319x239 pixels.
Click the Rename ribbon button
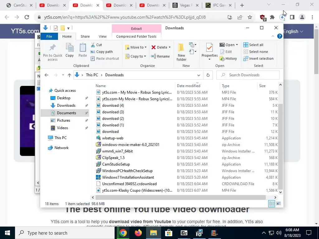[x=160, y=56]
